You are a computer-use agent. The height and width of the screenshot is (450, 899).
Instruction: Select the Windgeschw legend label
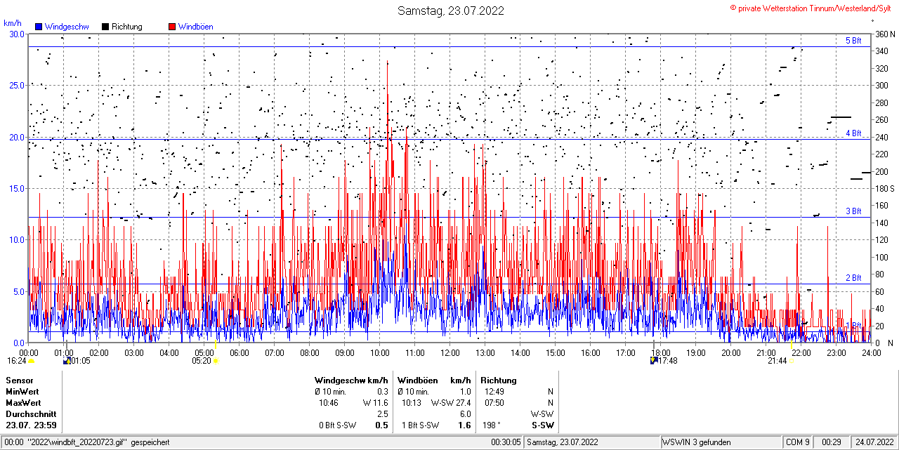point(67,27)
